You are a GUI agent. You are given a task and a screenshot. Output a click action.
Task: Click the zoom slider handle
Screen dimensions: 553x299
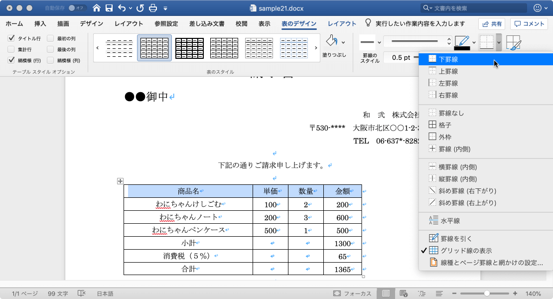pyautogui.click(x=487, y=294)
